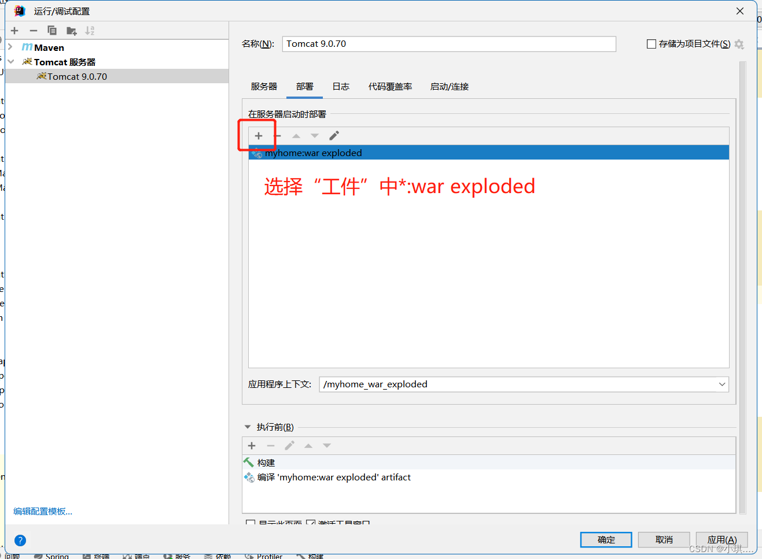Confirm with the 确定 button

pos(606,539)
